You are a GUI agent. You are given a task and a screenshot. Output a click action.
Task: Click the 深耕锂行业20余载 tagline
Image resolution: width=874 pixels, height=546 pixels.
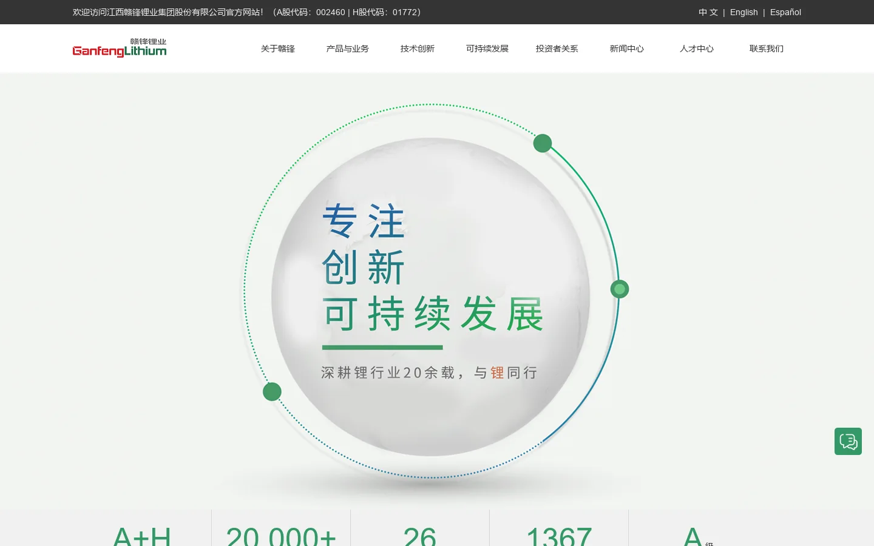tap(429, 372)
